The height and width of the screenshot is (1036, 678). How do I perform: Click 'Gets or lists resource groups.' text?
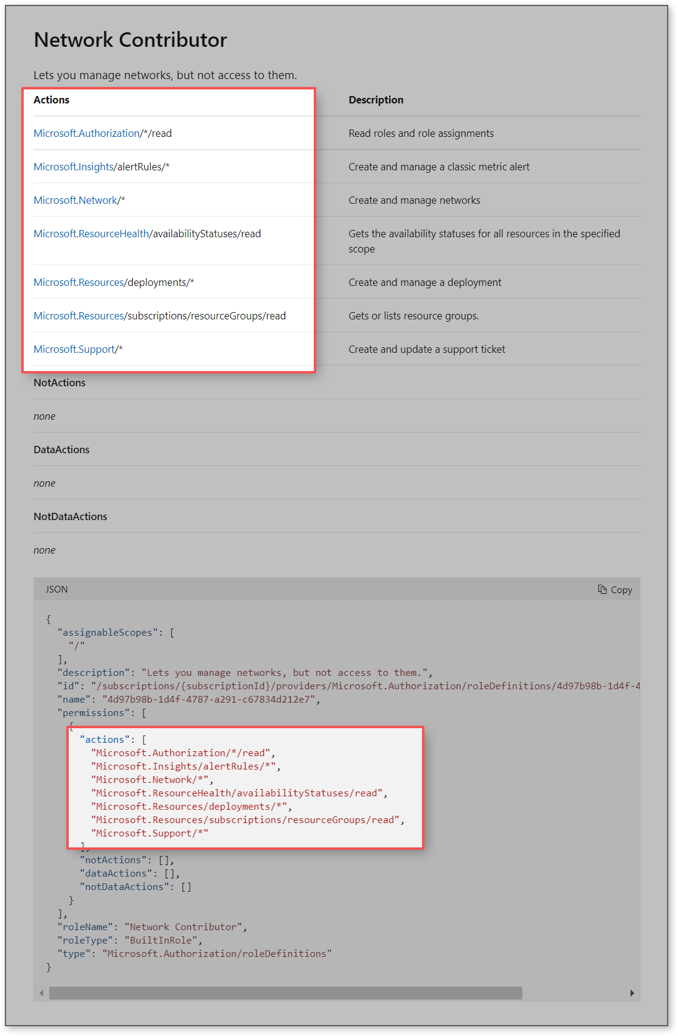click(x=413, y=316)
